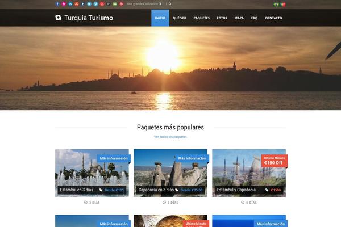This screenshot has height=227, width=341.
Task: Click Más información on bottom-left partial card
Action: 114,224
